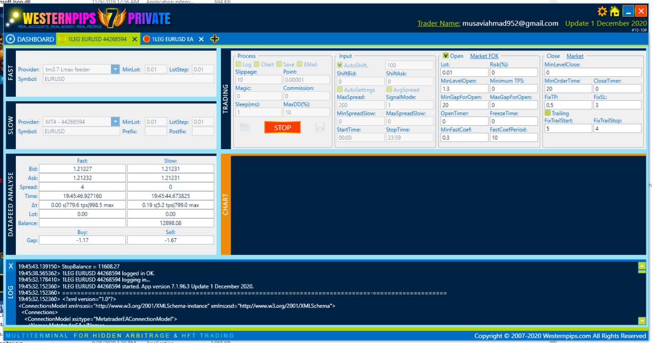Click the Westernpips 7 Private logo
Image resolution: width=652 pixels, height=343 pixels.
(x=88, y=18)
